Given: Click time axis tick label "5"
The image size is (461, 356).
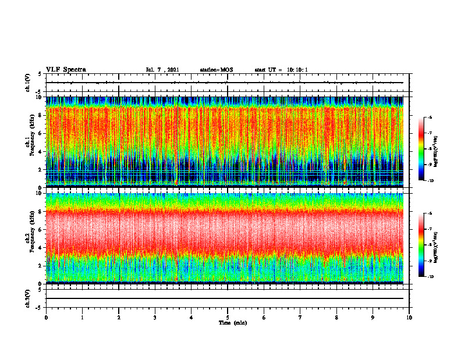Looking at the screenshot, I should point(228,318).
